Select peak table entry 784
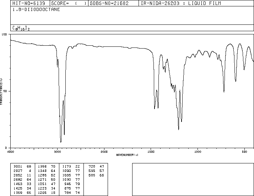254x196 pixels. 67,193
